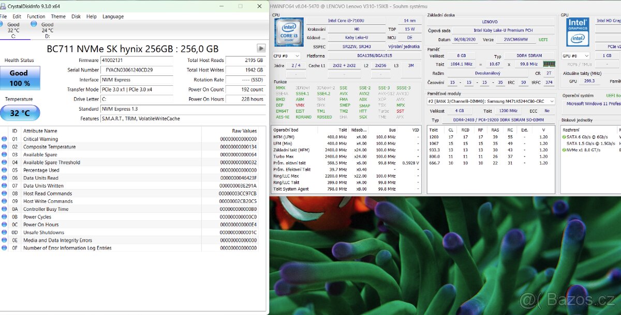
Task: Open the Theme menu in CrystalDiskInfo
Action: [58, 17]
